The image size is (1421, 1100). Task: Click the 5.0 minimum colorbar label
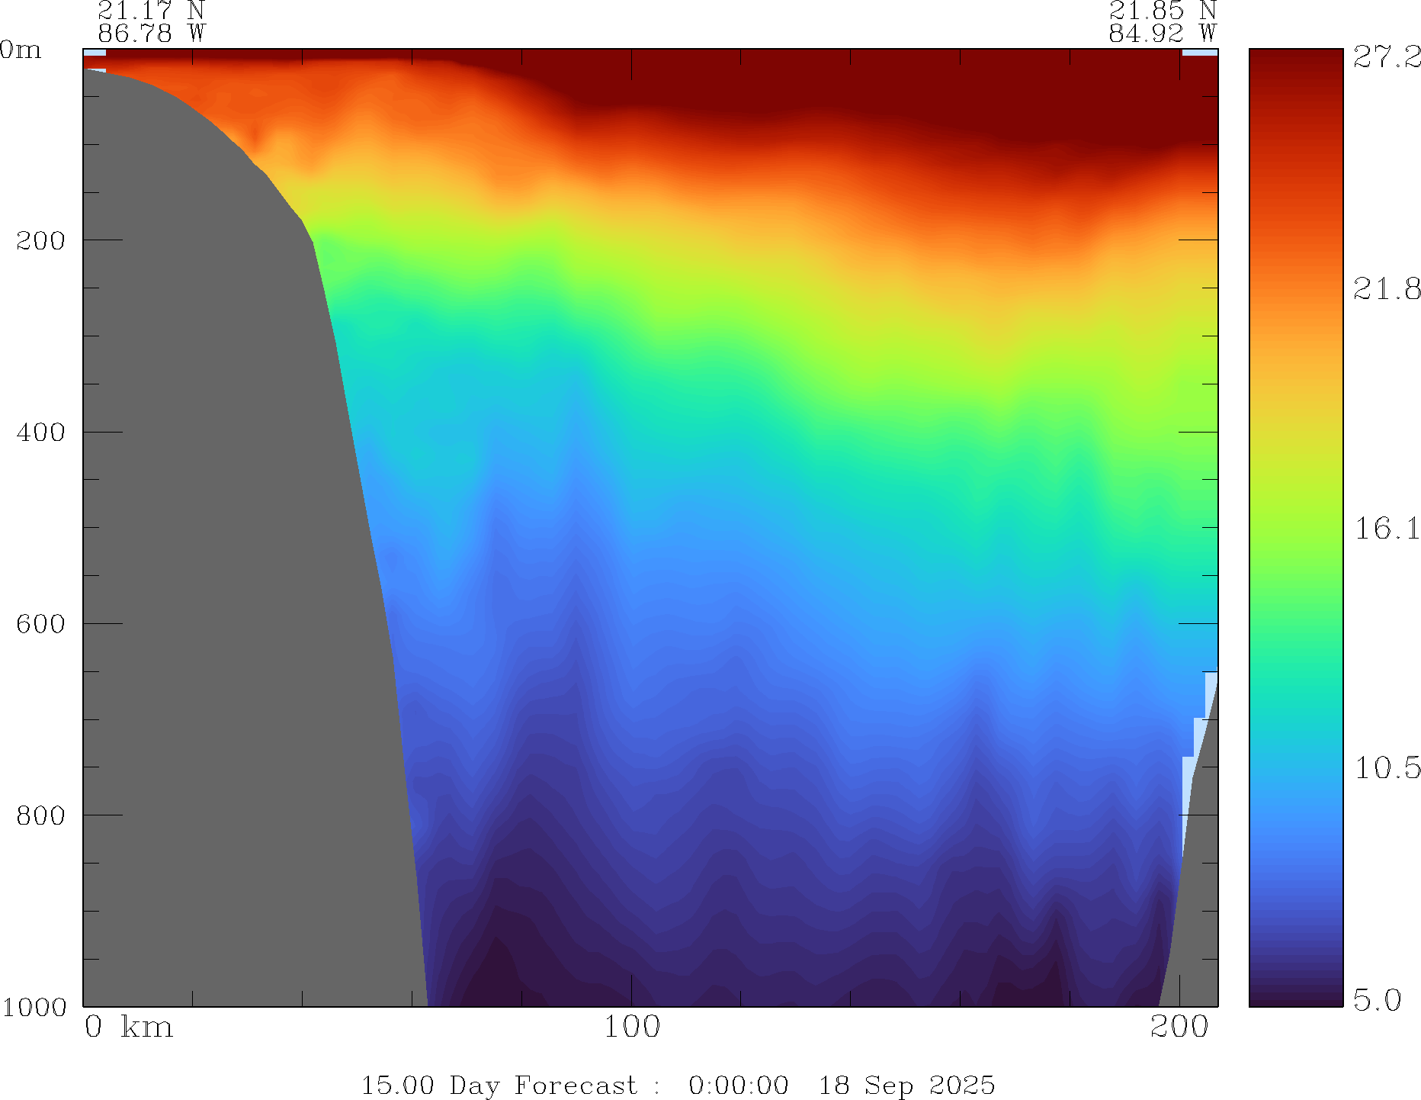tap(1377, 1000)
